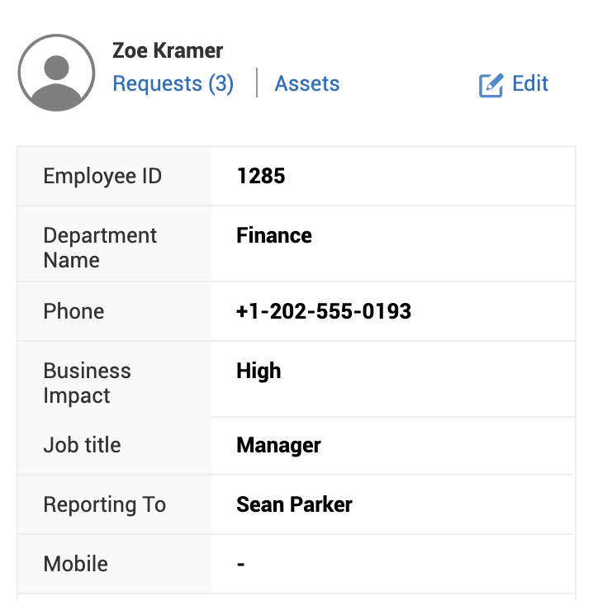Click the Department Name field label
Image resolution: width=593 pixels, height=601 pixels.
(x=100, y=248)
